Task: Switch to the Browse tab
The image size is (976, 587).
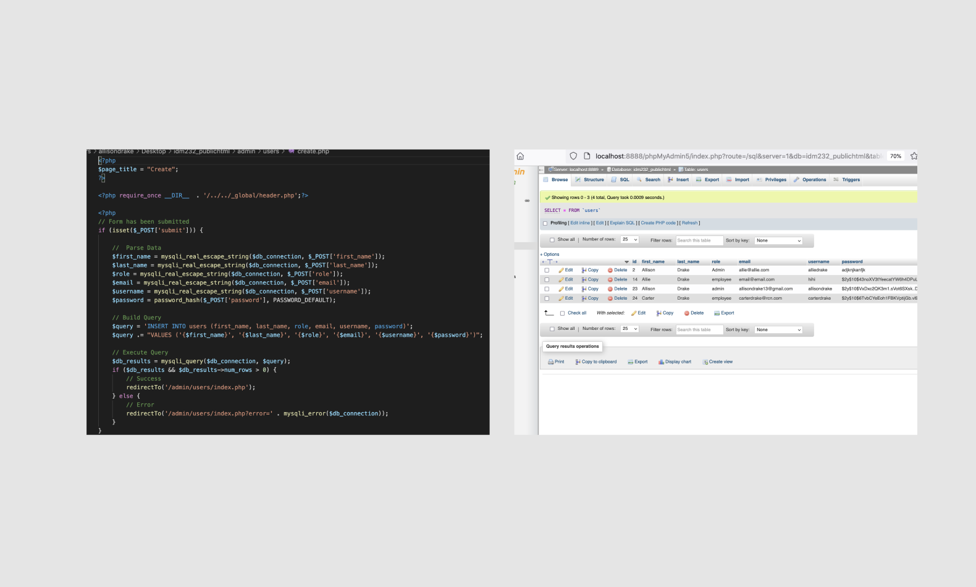Action: tap(556, 180)
